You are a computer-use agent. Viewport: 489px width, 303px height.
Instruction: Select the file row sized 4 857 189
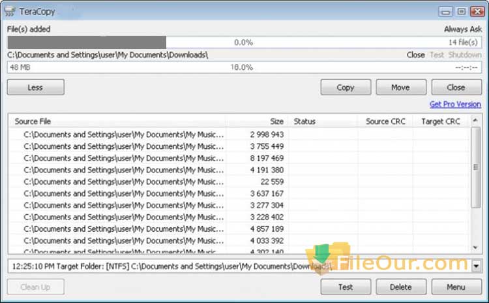click(239, 229)
